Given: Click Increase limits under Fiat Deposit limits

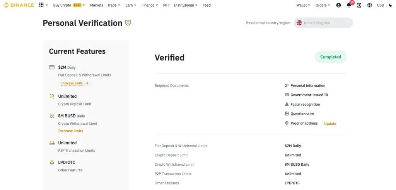Looking at the screenshot, I should click(x=72, y=83).
